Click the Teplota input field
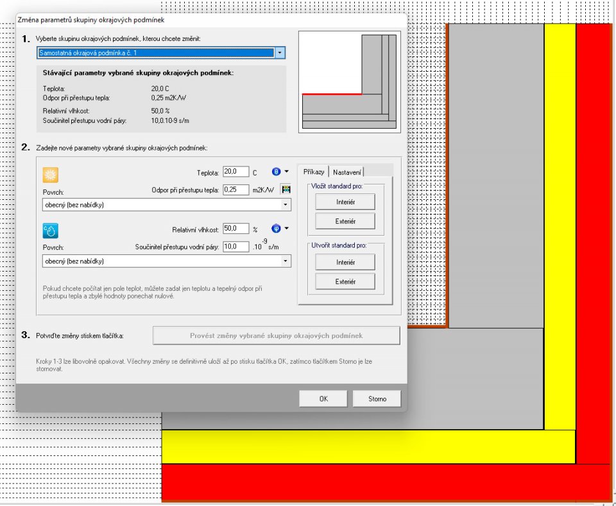 [x=235, y=172]
